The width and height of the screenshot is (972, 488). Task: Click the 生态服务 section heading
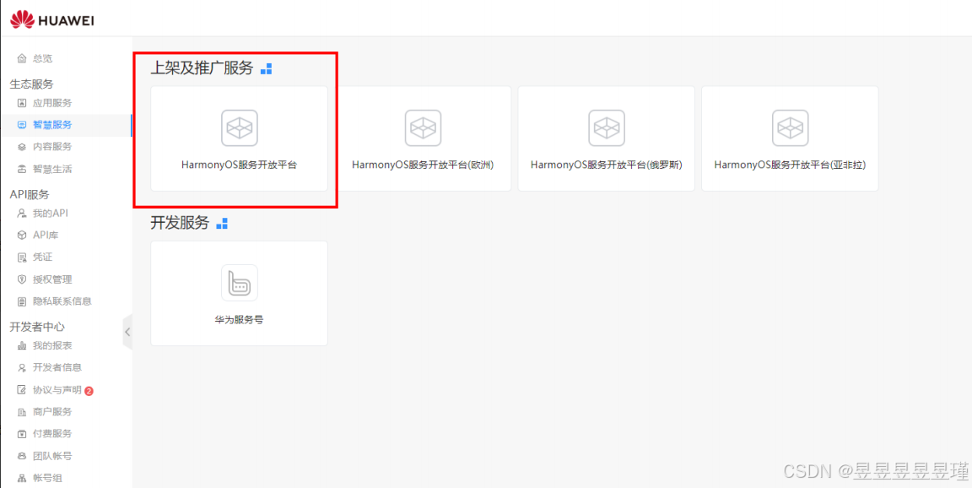(x=31, y=84)
